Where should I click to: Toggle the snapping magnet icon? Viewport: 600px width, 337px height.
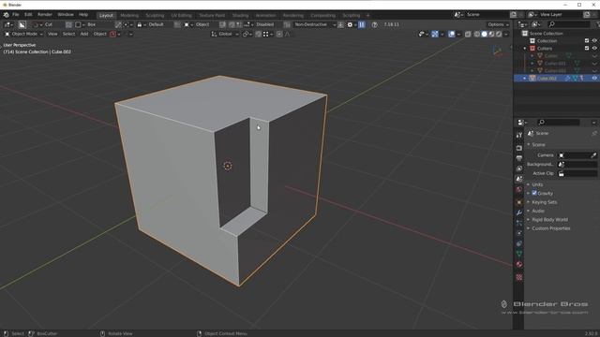[x=259, y=34]
